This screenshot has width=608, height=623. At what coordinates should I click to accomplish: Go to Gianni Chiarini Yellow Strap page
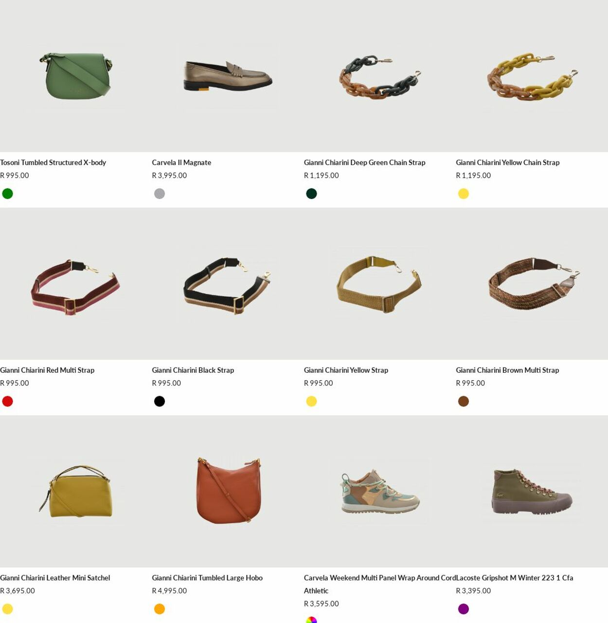346,370
